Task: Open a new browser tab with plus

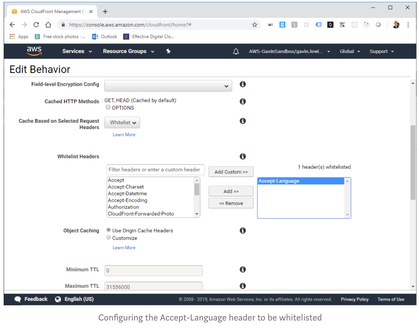Action: point(105,12)
